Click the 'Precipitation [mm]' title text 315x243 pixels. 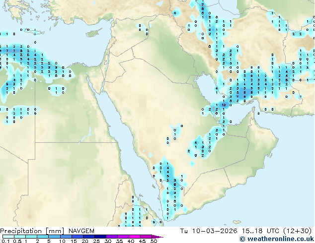point(32,231)
